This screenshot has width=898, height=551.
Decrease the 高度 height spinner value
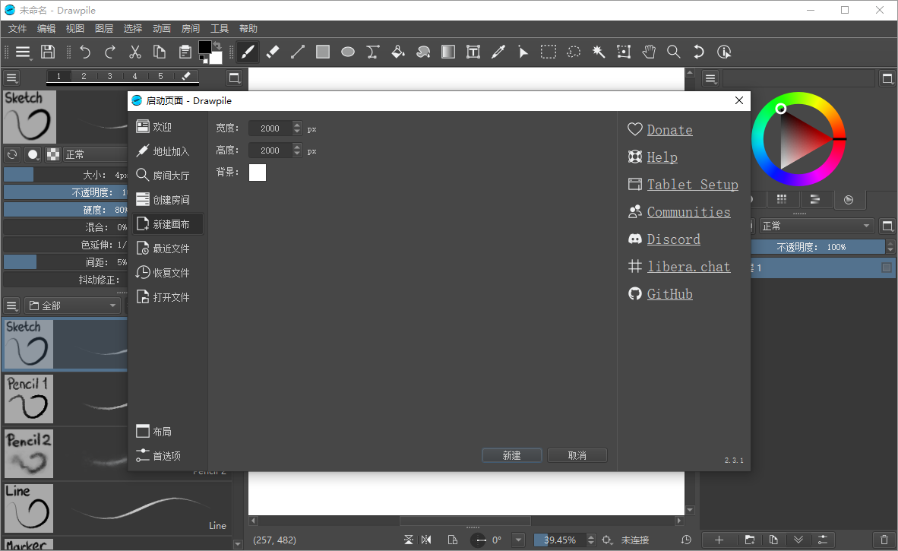click(296, 154)
